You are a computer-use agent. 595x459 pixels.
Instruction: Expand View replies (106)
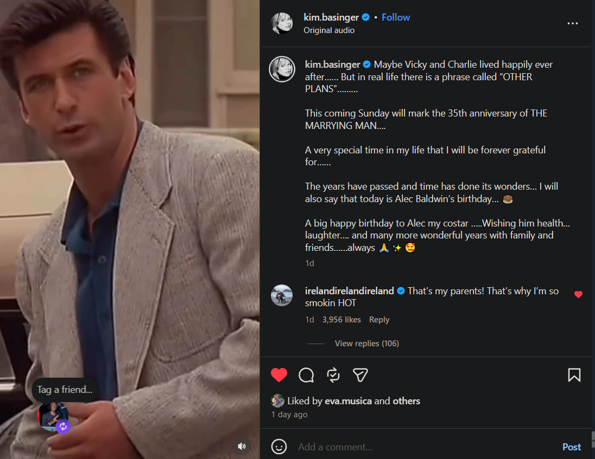coord(366,344)
